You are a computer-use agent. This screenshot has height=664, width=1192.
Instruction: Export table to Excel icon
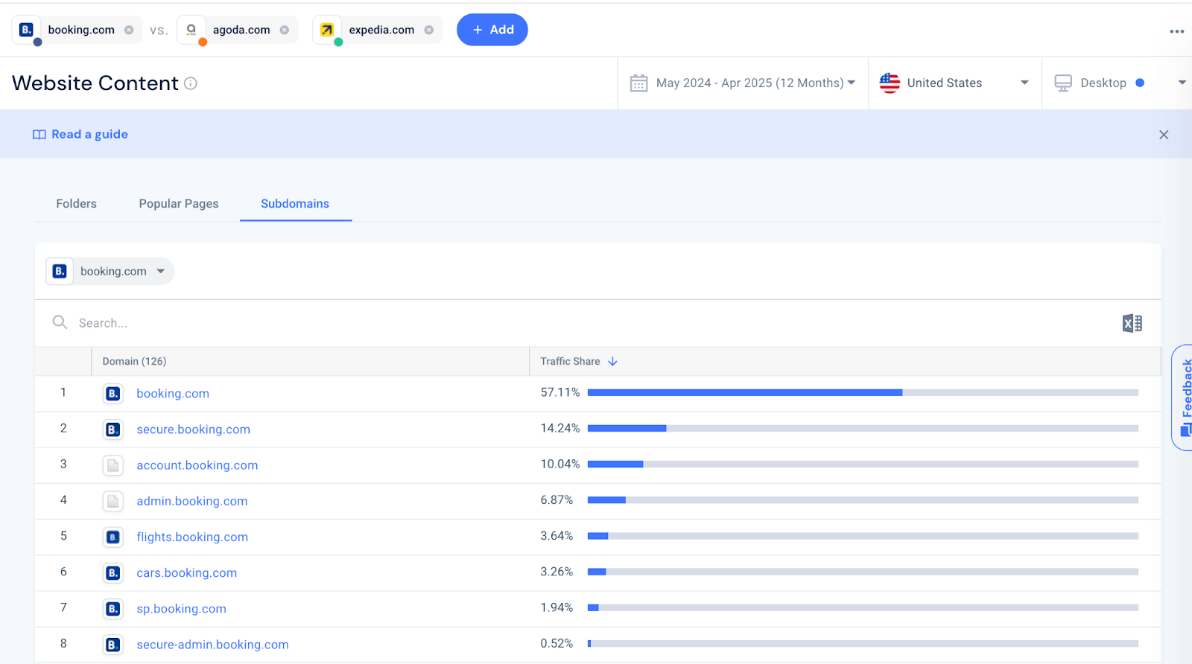(1132, 323)
